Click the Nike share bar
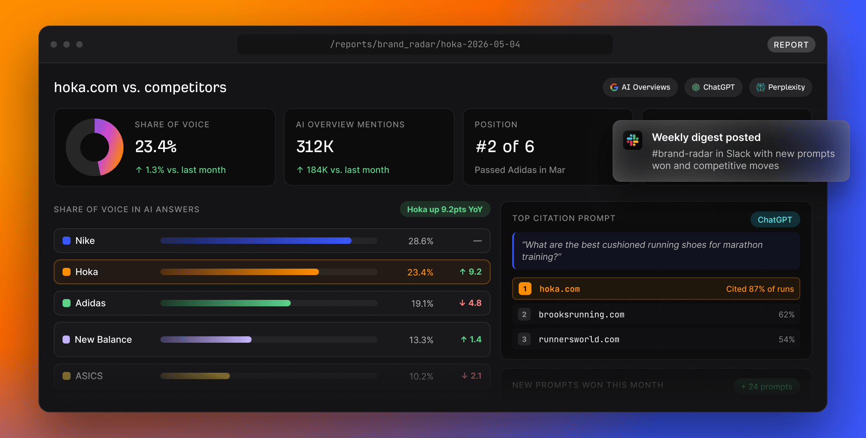866x438 pixels. pos(269,241)
